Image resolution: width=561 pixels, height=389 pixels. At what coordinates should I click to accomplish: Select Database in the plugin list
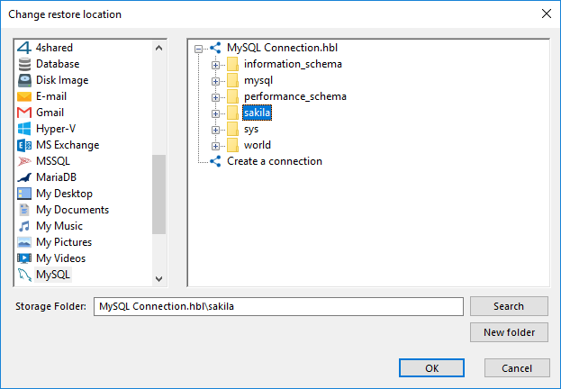tap(58, 64)
